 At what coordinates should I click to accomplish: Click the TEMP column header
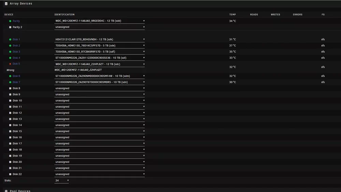click(233, 15)
